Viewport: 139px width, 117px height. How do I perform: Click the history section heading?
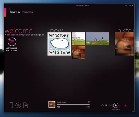click(126, 30)
